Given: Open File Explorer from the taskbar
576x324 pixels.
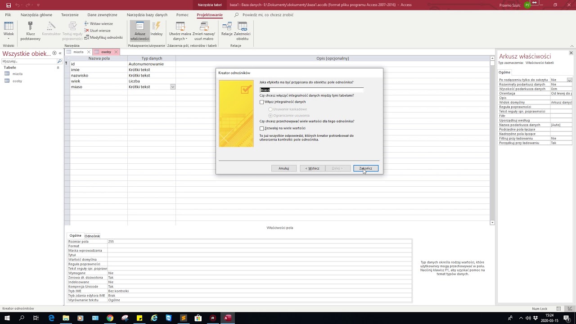Looking at the screenshot, I should coord(66,318).
